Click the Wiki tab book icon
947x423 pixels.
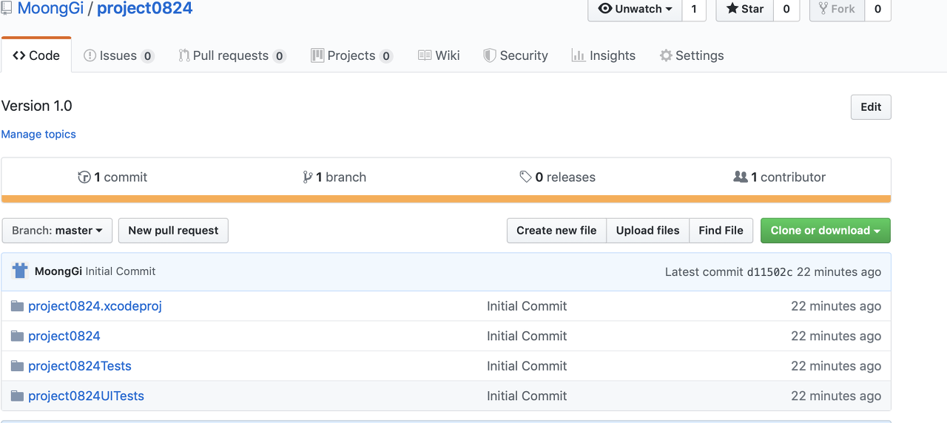click(425, 55)
